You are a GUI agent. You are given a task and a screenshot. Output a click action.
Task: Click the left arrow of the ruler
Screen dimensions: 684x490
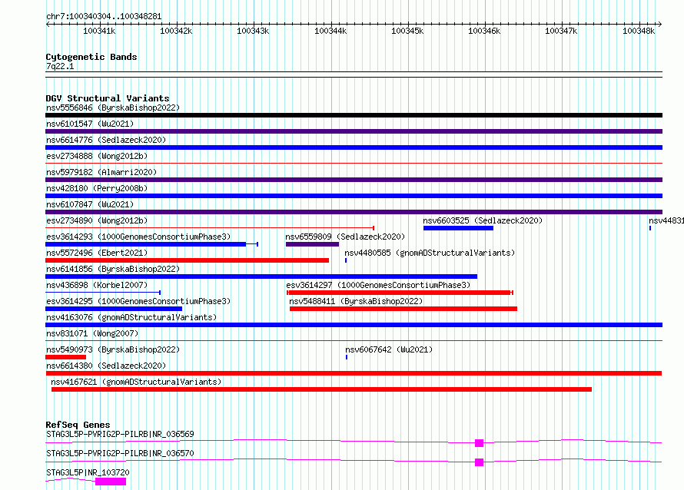tap(48, 25)
